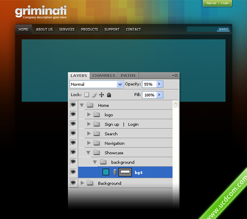Toggle visibility of the bg4 layer
The width and height of the screenshot is (247, 219).
[73, 172]
